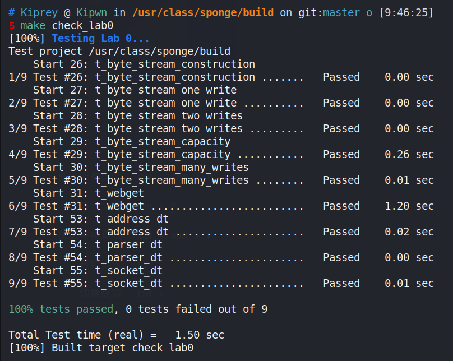Image resolution: width=453 pixels, height=361 pixels.
Task: Click the 'Start 30: t_byte_stream_many_writes' line
Action: 140,168
